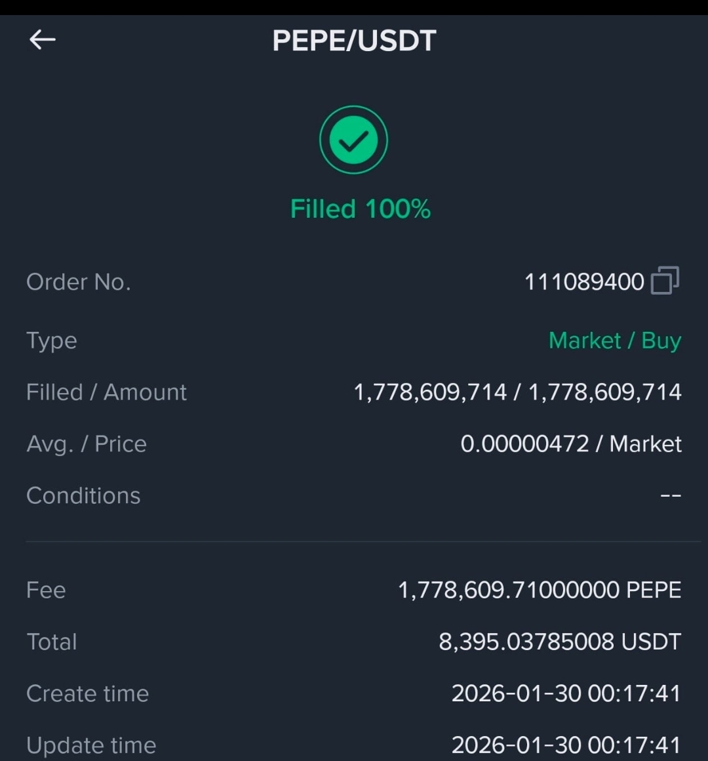The image size is (708, 761).
Task: Tap the Fee row label
Action: point(46,590)
